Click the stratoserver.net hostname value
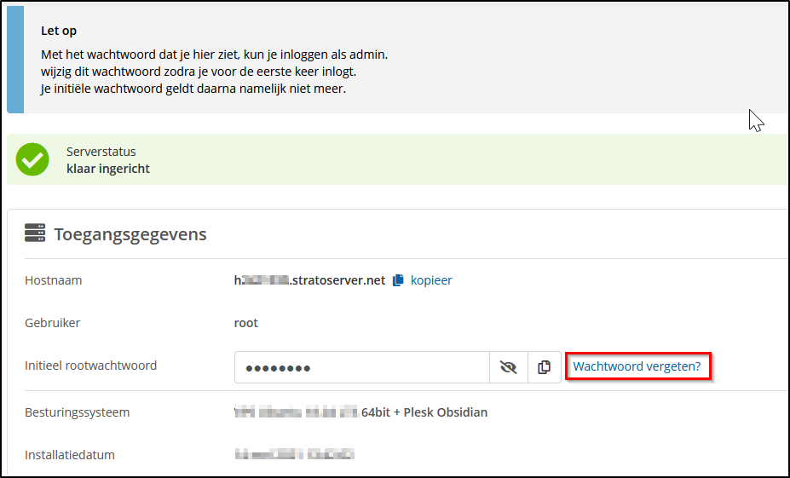This screenshot has height=478, width=790. click(x=310, y=280)
